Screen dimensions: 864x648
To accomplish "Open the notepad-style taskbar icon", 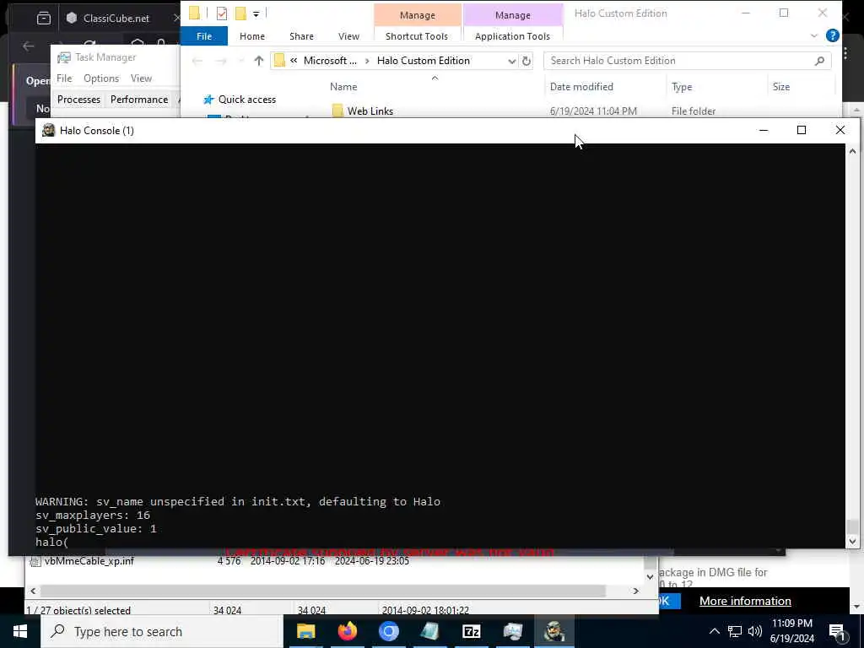I will (x=429, y=631).
